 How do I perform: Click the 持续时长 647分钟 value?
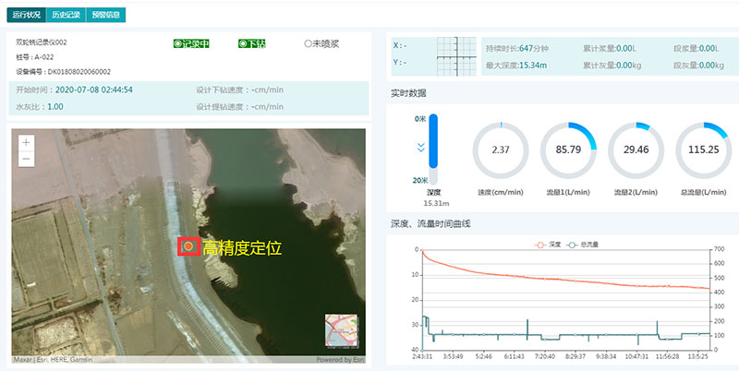(534, 49)
